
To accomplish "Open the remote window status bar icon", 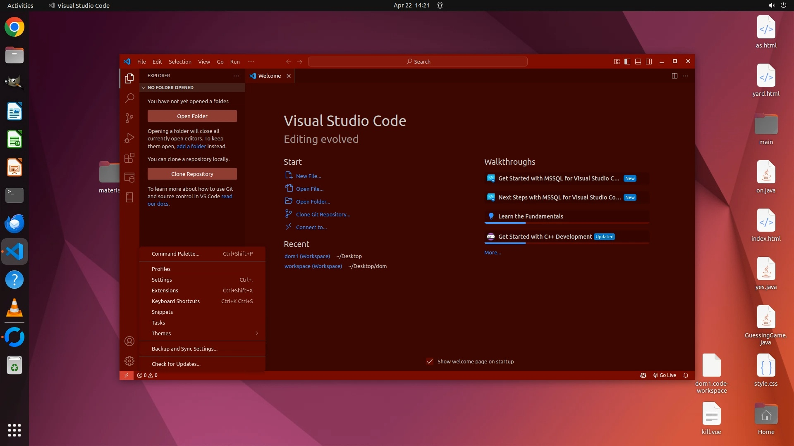I will pos(127,375).
